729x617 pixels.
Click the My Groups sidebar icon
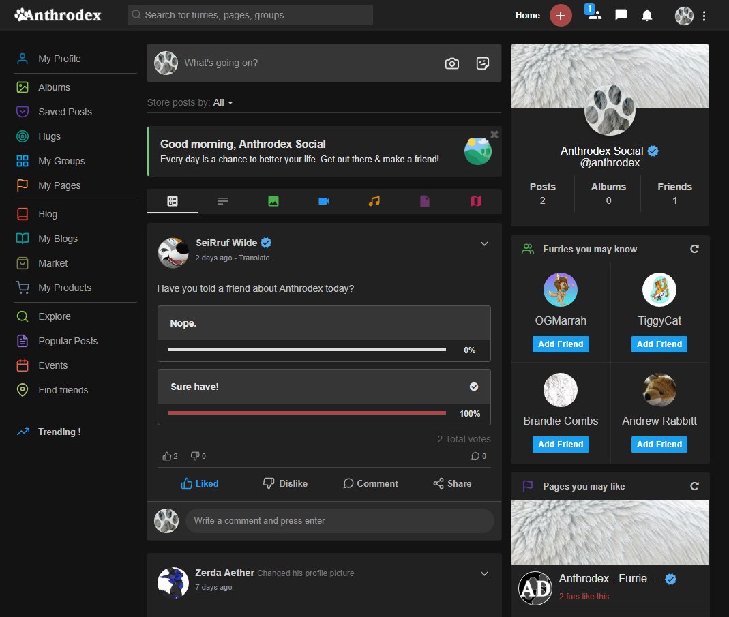(23, 161)
